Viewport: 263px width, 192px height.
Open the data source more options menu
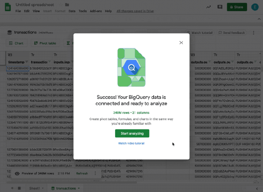click(254, 33)
